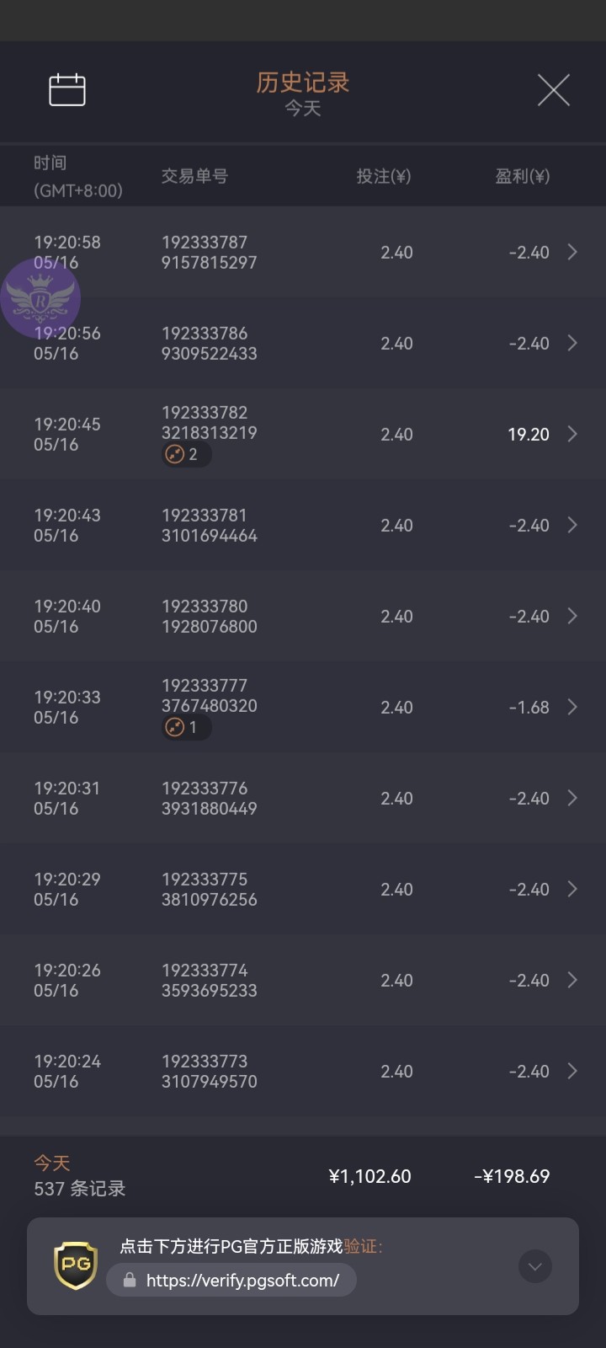
Task: Open verify.pgsoft.com link
Action: point(242,1281)
